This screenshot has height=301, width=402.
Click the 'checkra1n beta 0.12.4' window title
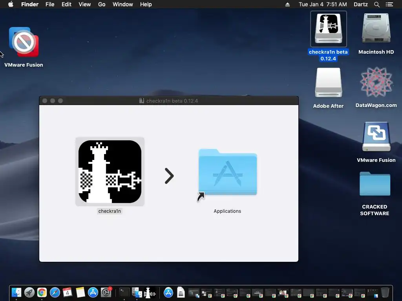click(x=172, y=101)
